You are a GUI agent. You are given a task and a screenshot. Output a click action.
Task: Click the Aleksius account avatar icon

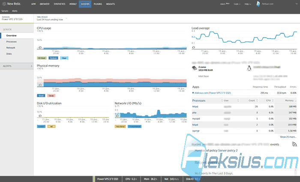point(258,4)
